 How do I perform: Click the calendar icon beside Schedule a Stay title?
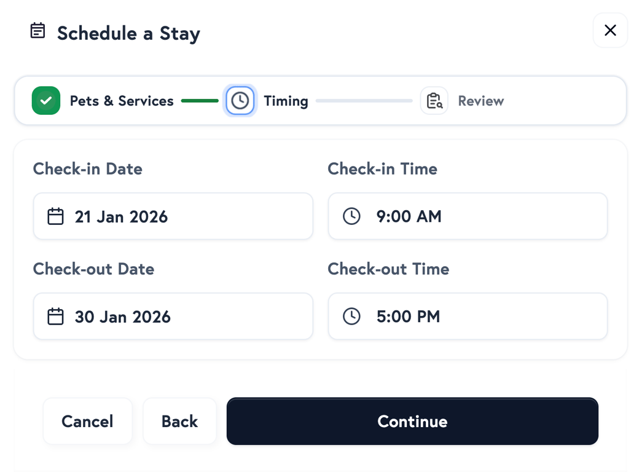click(37, 29)
